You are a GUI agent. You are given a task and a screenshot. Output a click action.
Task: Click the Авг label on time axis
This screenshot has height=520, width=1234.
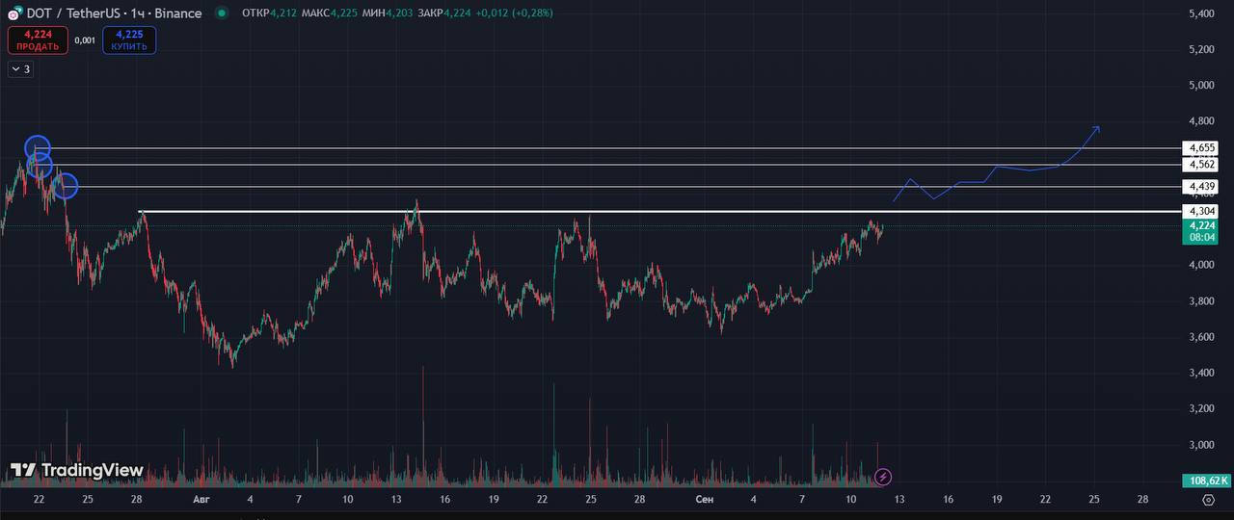pyautogui.click(x=201, y=500)
